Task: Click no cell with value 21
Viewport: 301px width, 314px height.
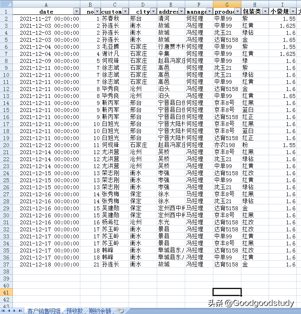Action: pos(90,264)
